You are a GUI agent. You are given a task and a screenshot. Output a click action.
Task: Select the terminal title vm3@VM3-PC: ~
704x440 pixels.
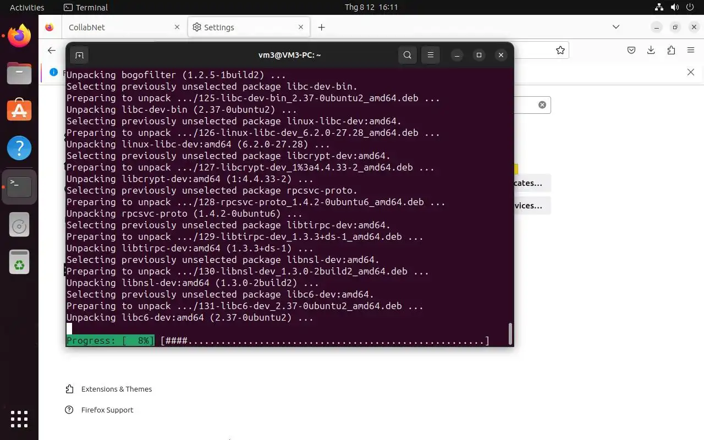point(290,55)
